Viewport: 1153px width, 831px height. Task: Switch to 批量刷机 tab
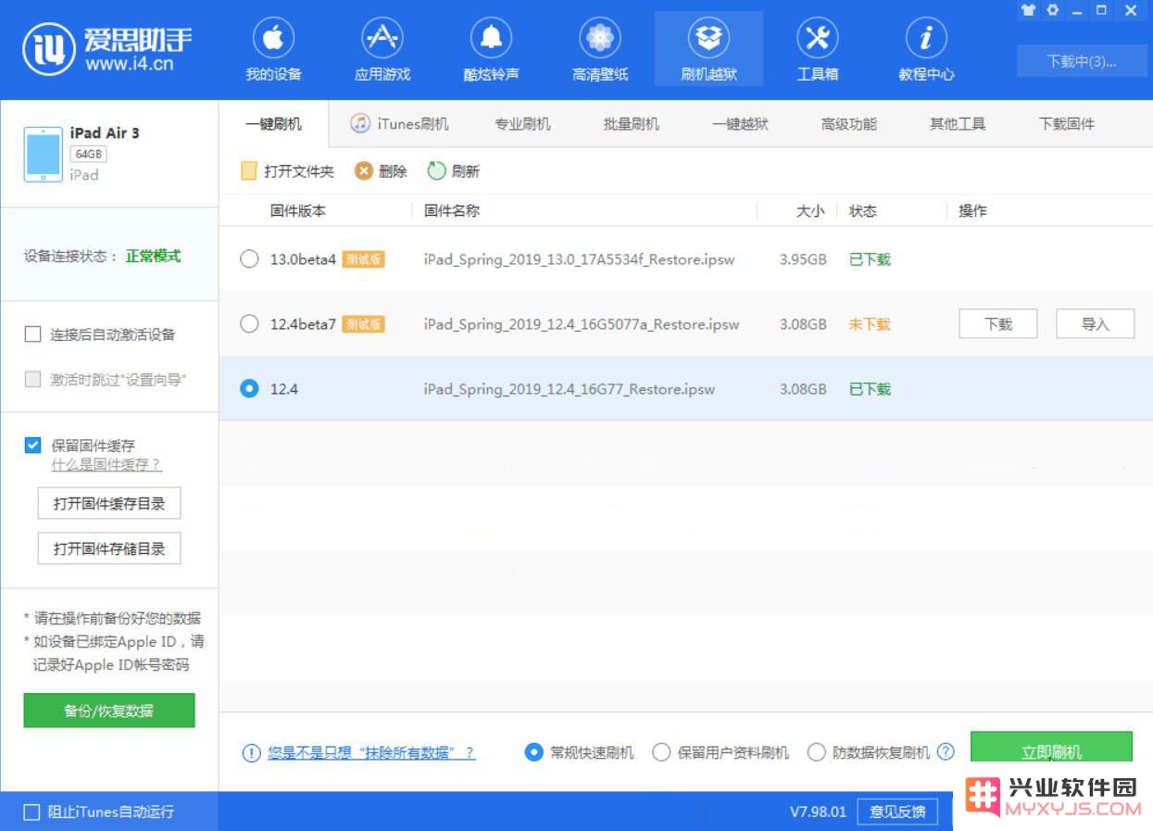pos(632,124)
